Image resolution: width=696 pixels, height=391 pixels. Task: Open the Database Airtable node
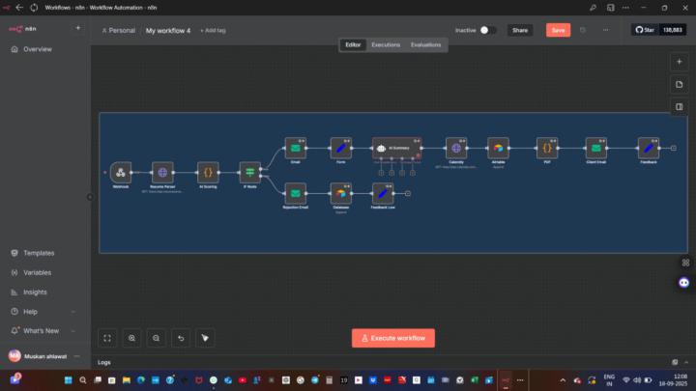click(340, 193)
